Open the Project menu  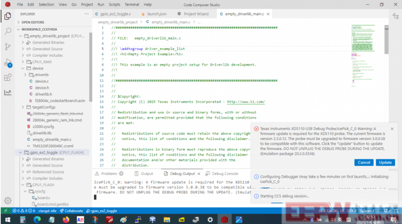tap(87, 4)
